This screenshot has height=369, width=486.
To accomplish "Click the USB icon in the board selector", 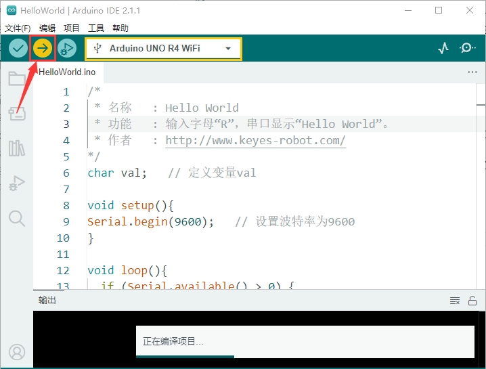I will click(x=97, y=48).
